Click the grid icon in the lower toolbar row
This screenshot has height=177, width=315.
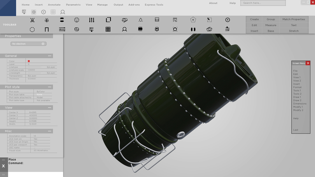pyautogui.click(x=108, y=29)
